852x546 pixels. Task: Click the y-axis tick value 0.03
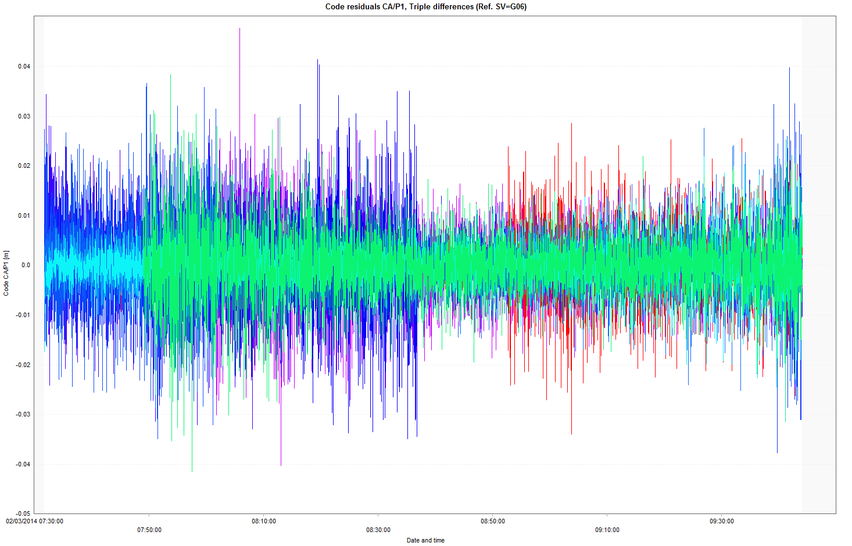coord(24,116)
